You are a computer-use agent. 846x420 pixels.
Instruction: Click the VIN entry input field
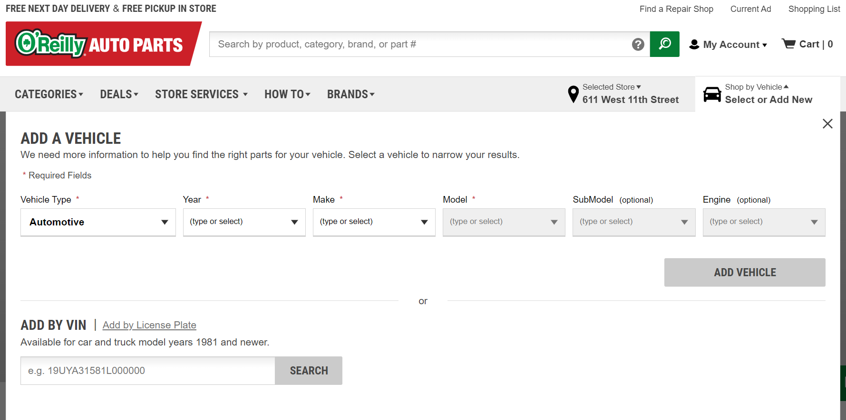point(147,371)
